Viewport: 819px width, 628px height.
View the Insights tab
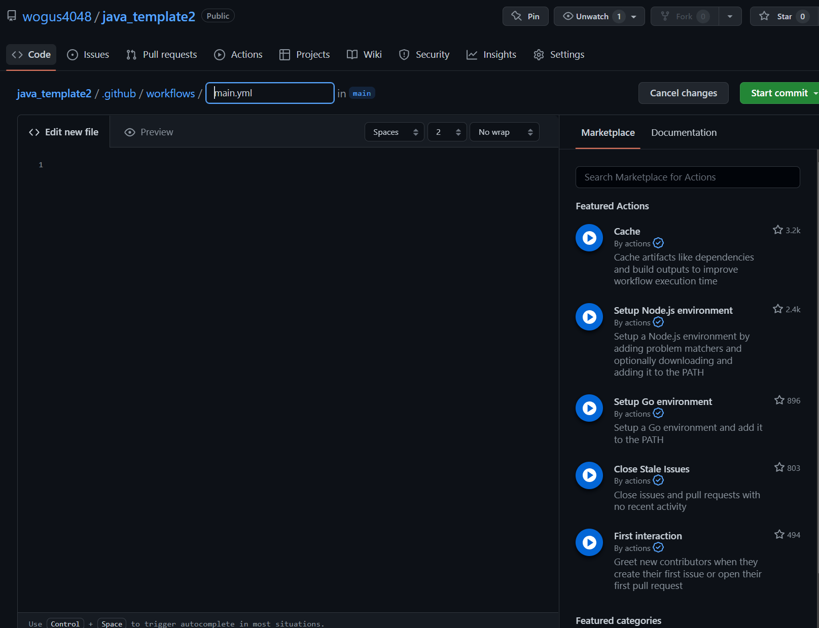(x=491, y=54)
